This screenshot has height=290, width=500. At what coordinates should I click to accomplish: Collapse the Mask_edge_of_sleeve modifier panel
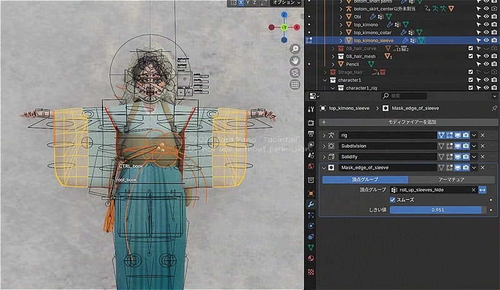[324, 167]
